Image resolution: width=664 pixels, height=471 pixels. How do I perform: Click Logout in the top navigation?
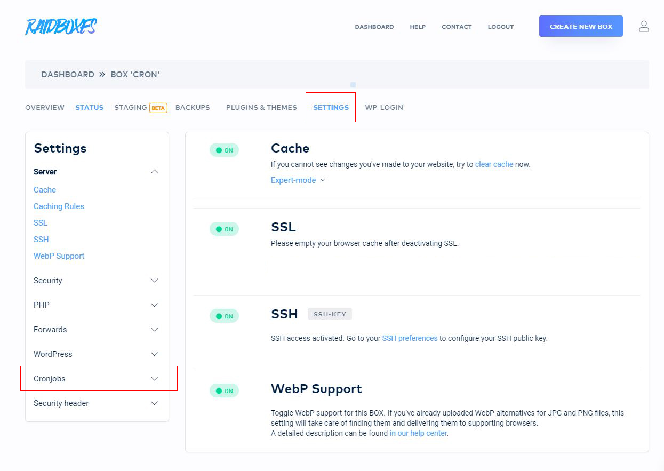click(x=501, y=27)
